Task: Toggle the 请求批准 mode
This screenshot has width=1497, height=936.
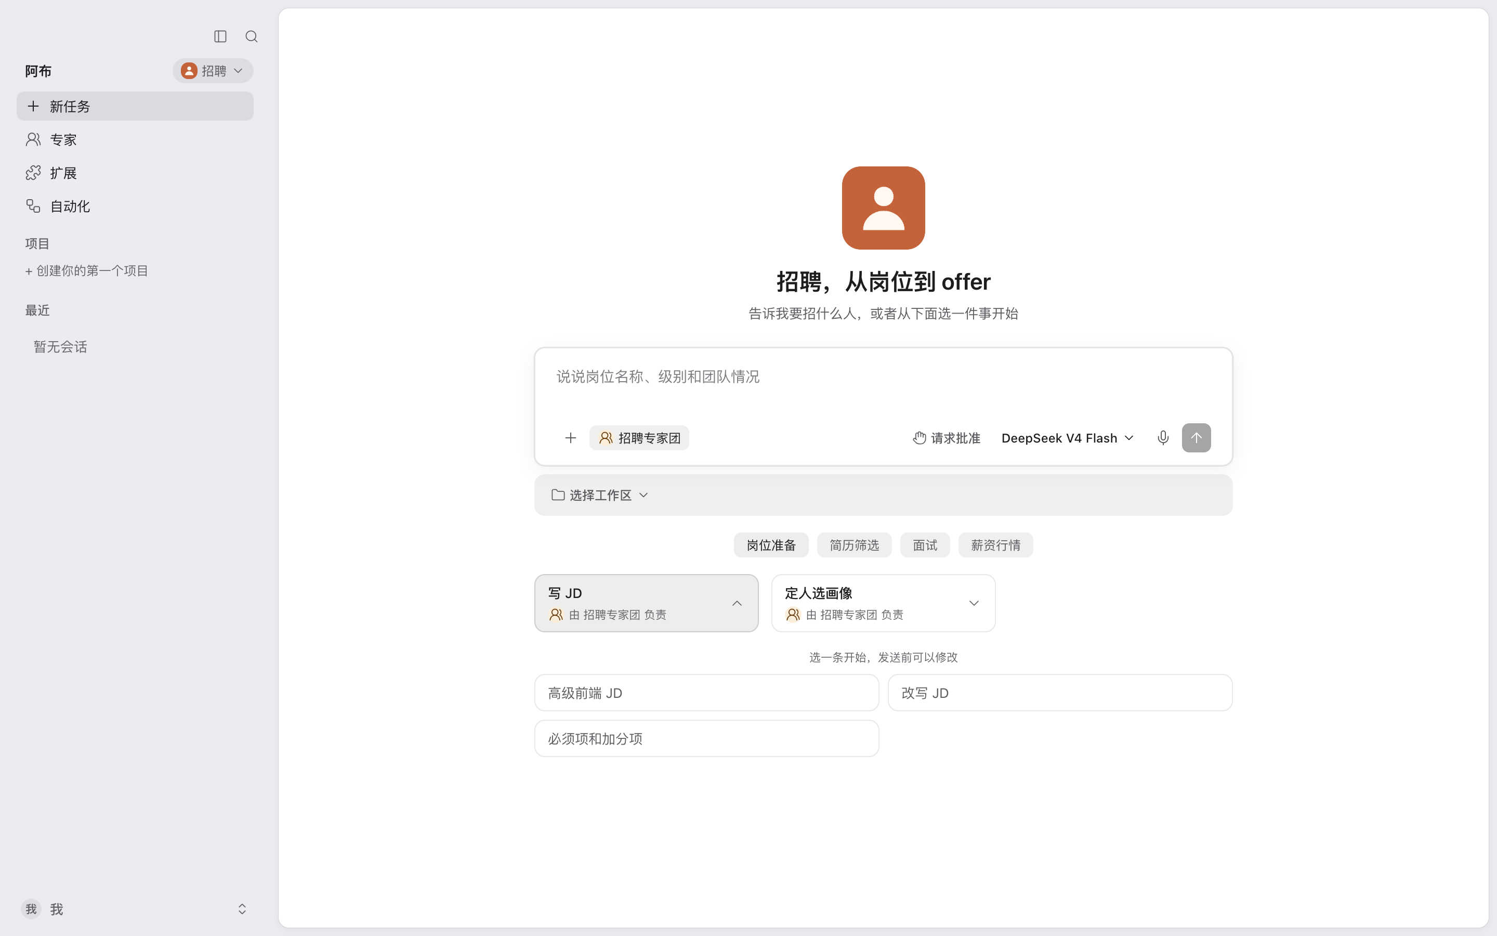Action: 947,438
